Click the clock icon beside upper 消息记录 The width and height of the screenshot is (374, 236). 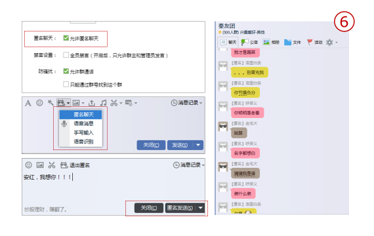[x=174, y=103]
